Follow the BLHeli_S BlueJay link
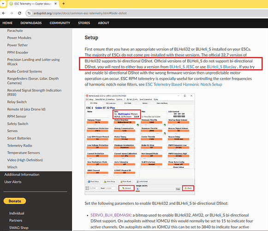 [221, 67]
